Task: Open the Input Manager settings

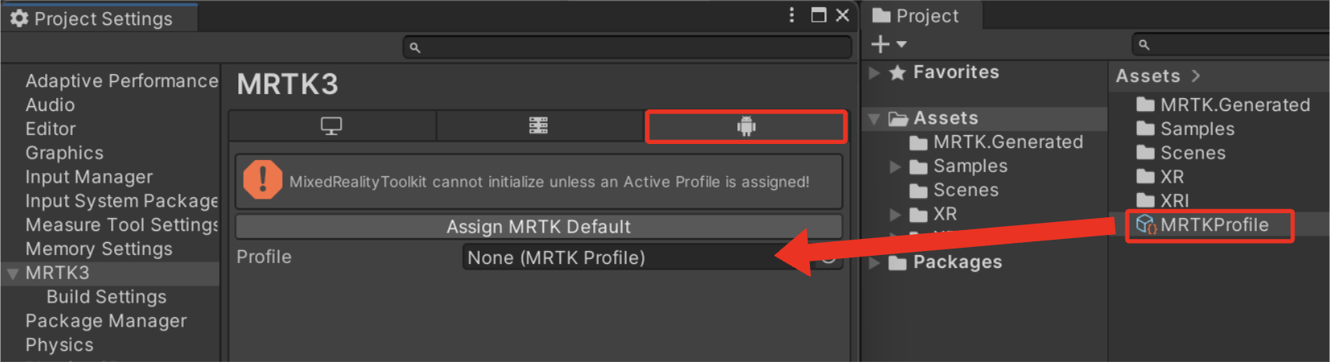Action: [89, 177]
